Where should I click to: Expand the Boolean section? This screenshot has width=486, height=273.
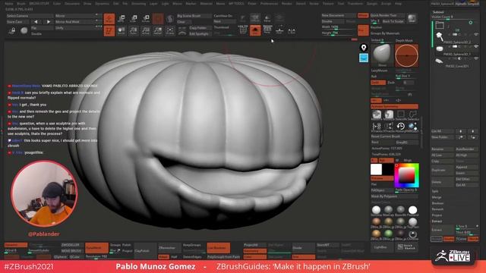point(437,203)
